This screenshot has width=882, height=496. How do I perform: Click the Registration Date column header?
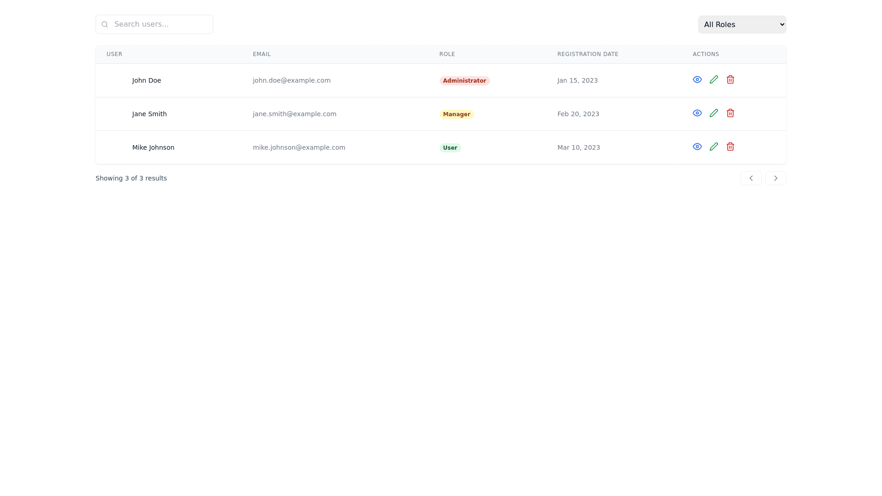(588, 54)
